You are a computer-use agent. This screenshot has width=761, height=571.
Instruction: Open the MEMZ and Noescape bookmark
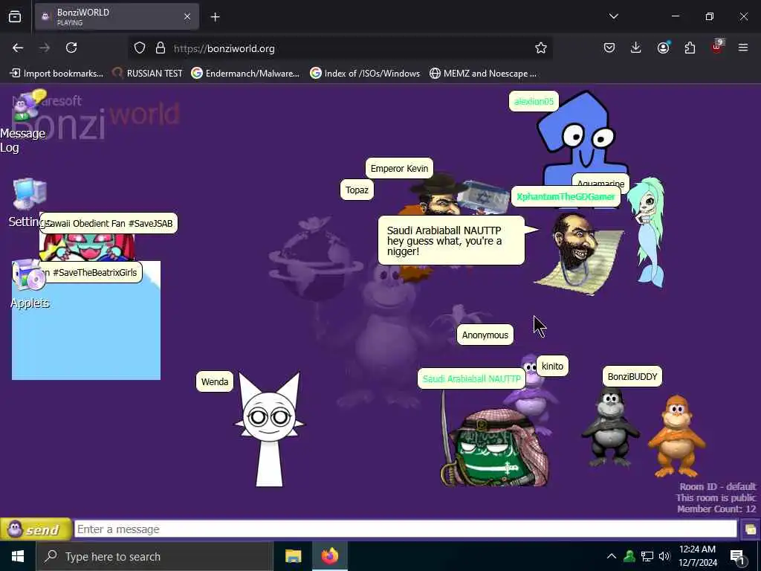[483, 74]
